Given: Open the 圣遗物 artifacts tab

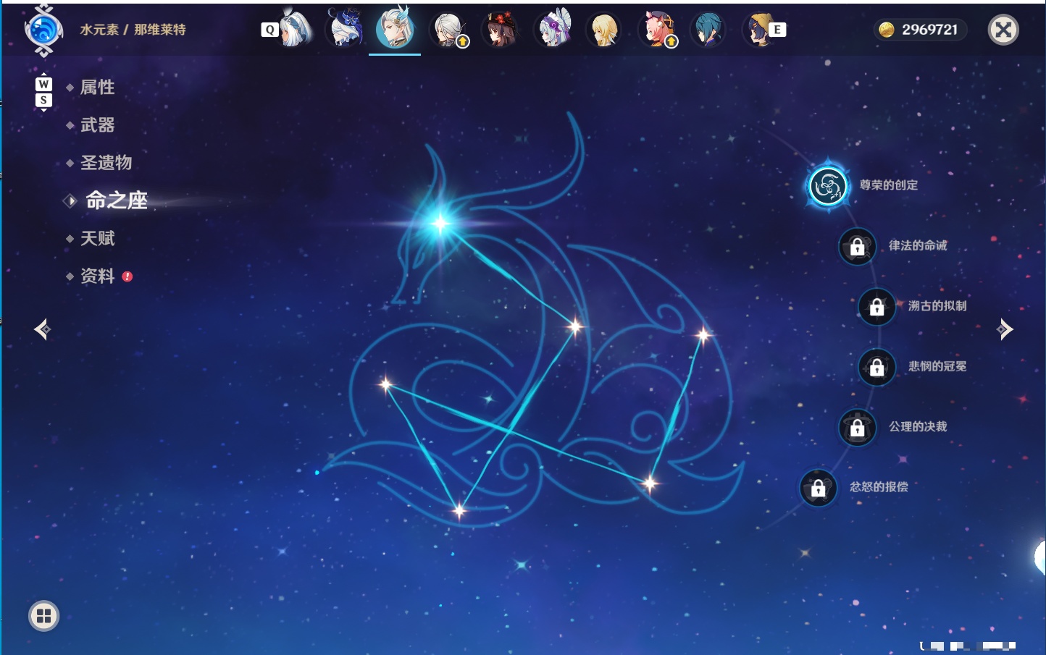Looking at the screenshot, I should tap(106, 163).
